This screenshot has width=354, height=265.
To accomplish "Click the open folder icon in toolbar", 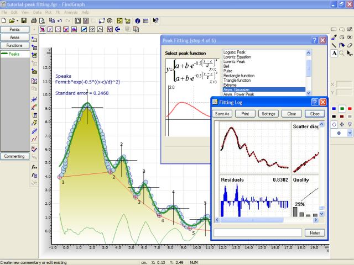I will (x=12, y=21).
